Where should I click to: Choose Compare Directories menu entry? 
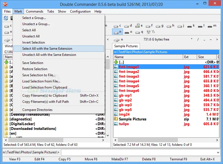(59, 110)
